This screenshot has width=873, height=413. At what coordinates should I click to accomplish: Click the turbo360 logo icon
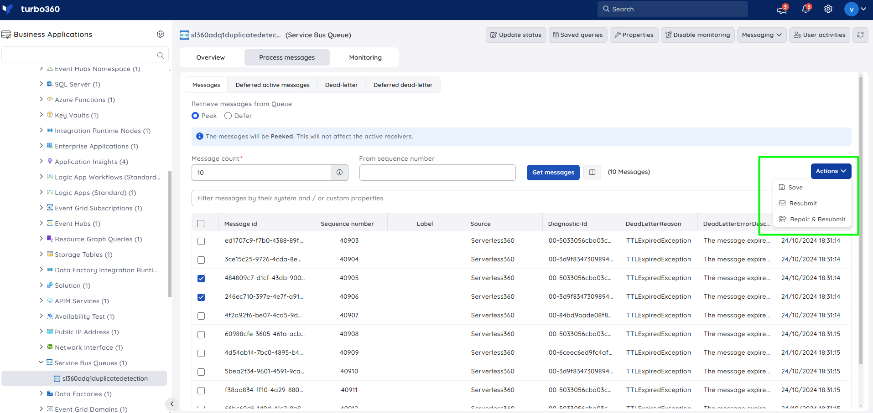pyautogui.click(x=8, y=9)
